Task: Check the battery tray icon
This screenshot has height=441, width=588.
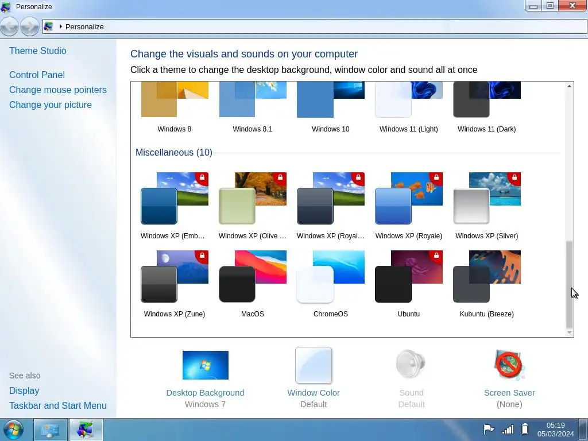Action: coord(525,428)
